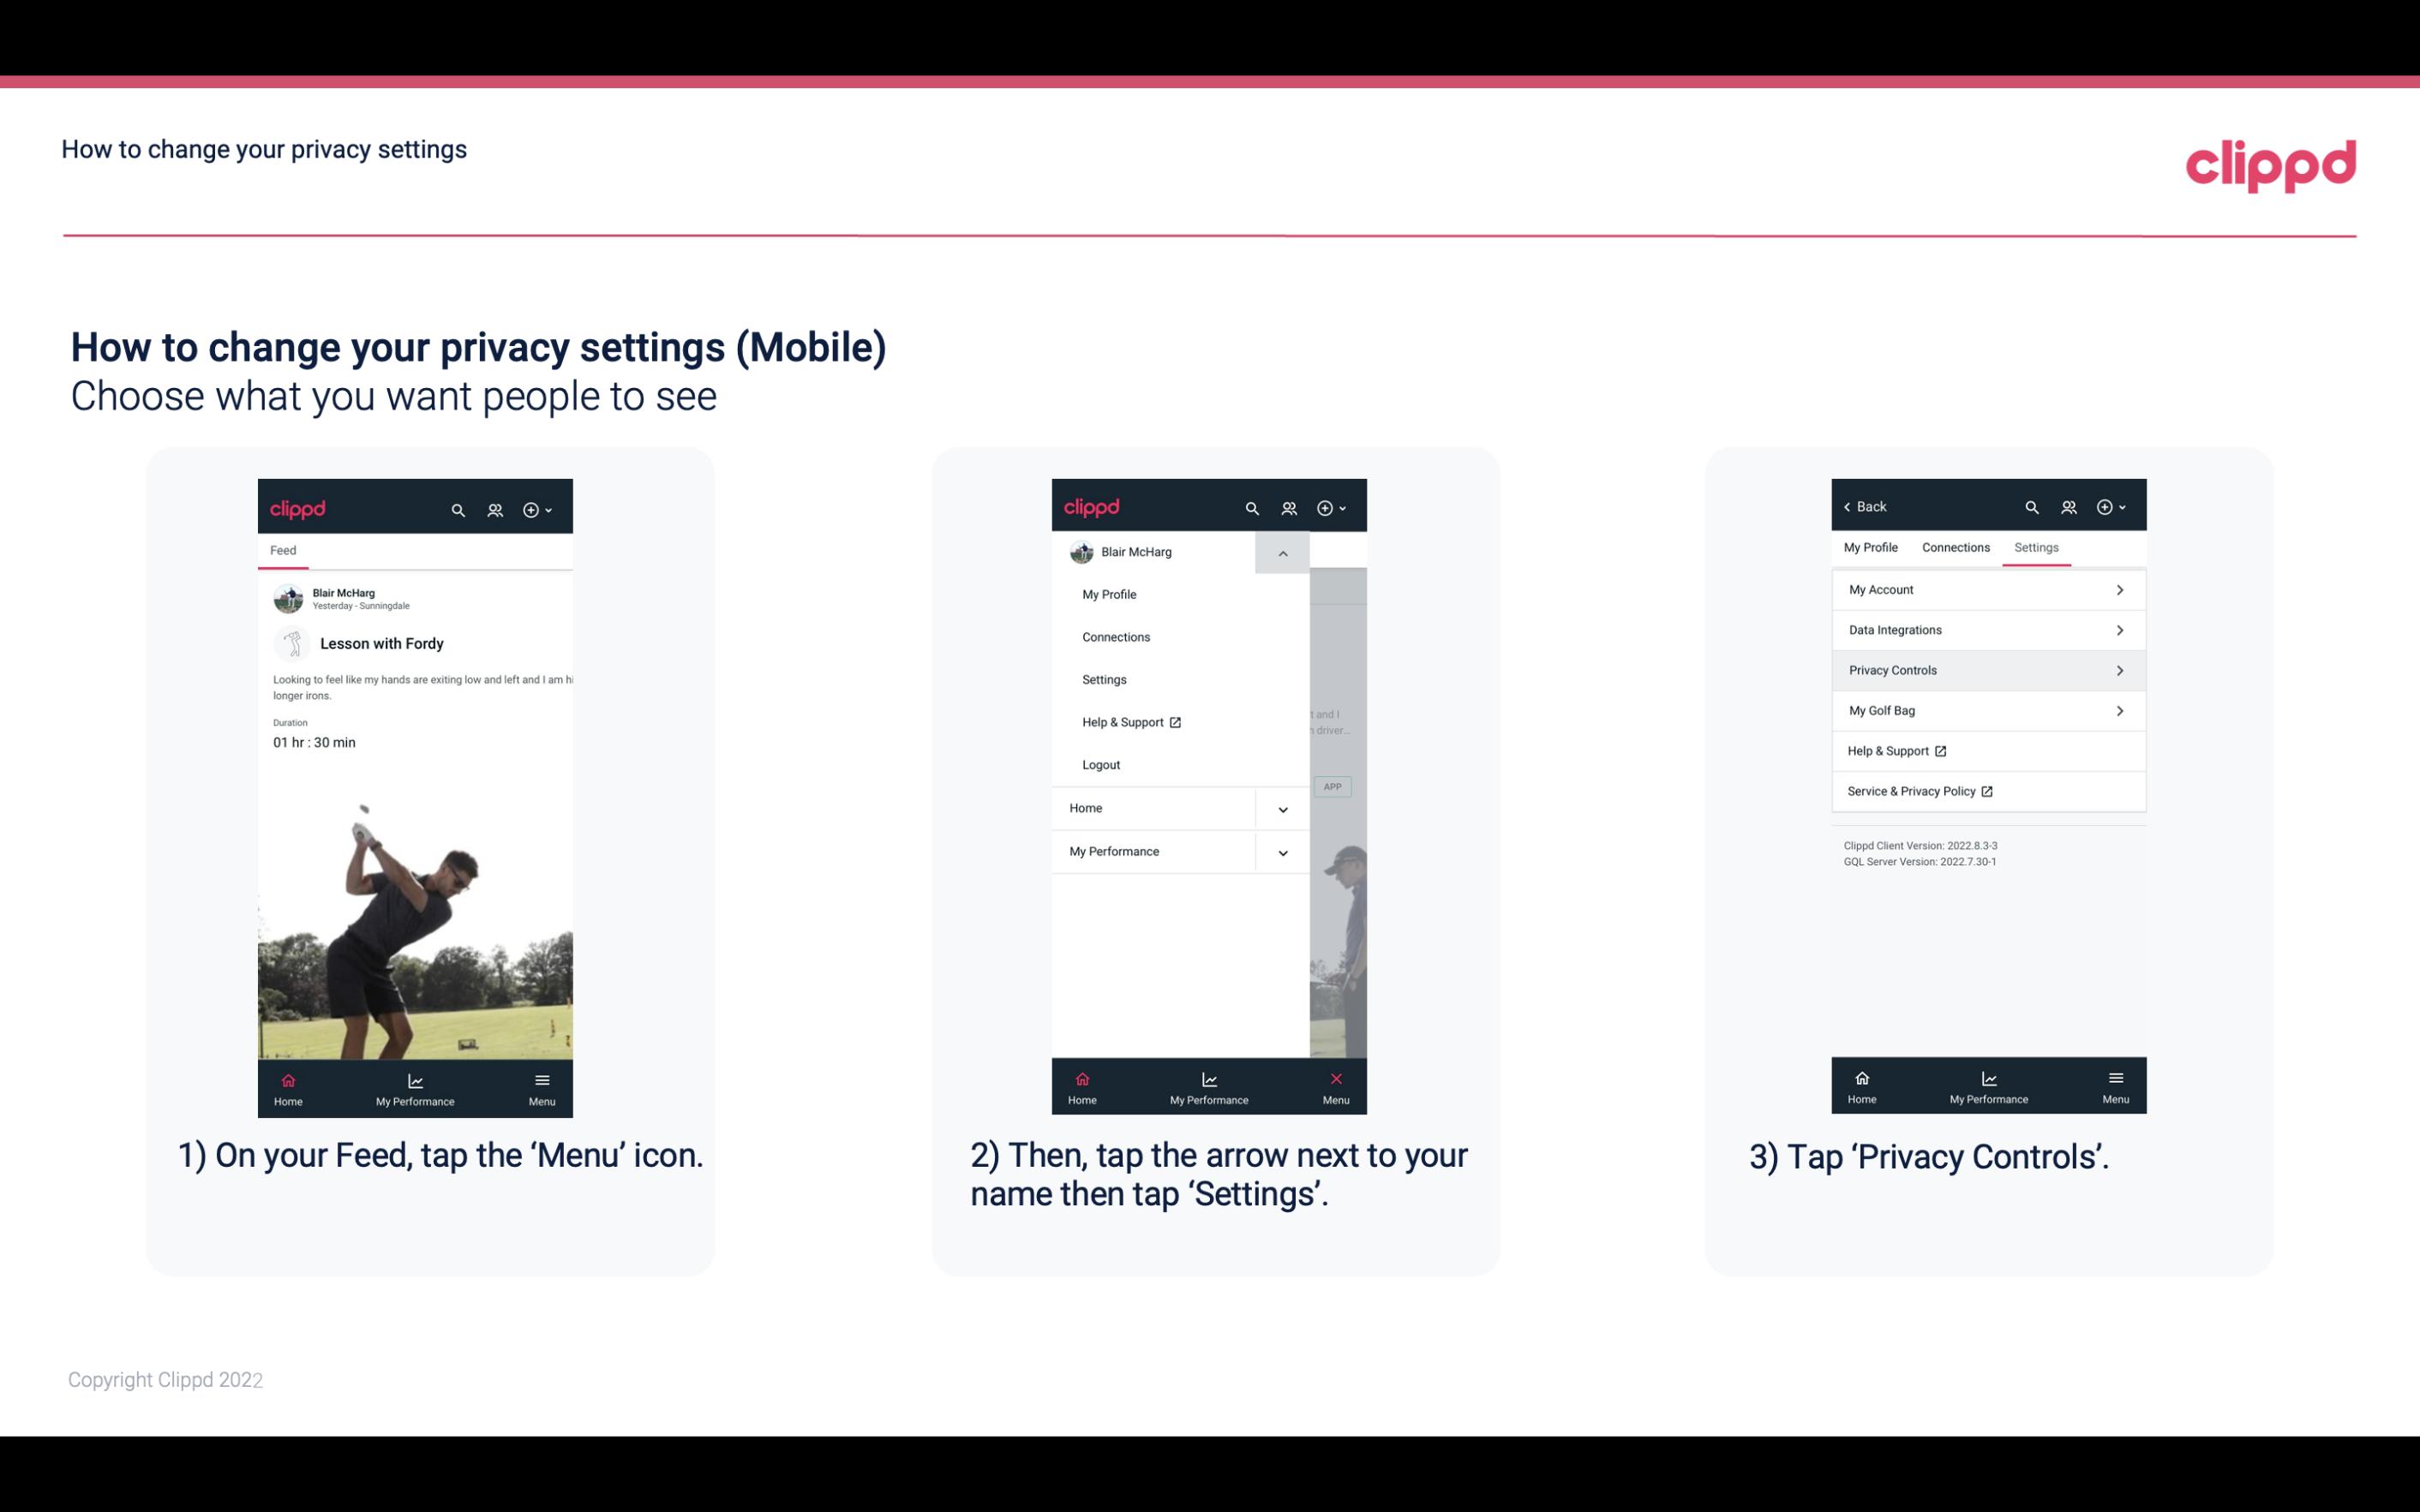Select the My Profile tab in settings

coord(1873,547)
